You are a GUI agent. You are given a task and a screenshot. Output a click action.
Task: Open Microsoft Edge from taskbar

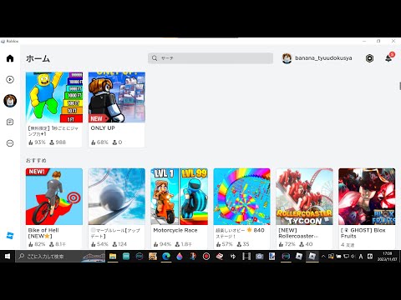pos(166,256)
